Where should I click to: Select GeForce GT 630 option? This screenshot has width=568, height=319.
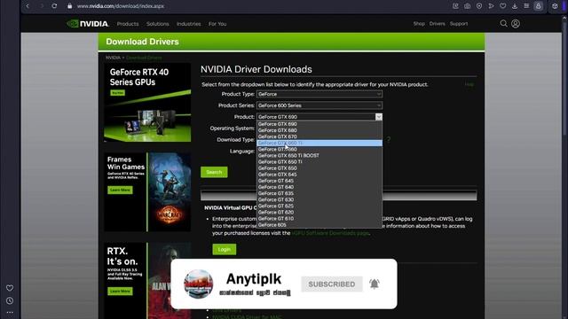319,199
